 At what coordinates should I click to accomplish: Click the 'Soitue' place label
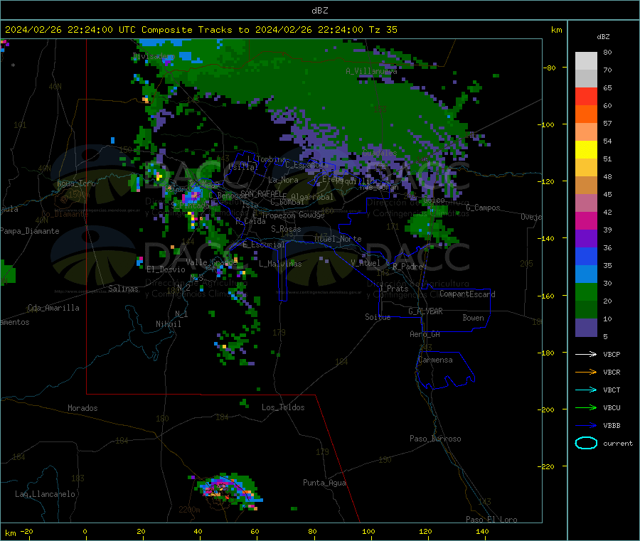pyautogui.click(x=378, y=317)
